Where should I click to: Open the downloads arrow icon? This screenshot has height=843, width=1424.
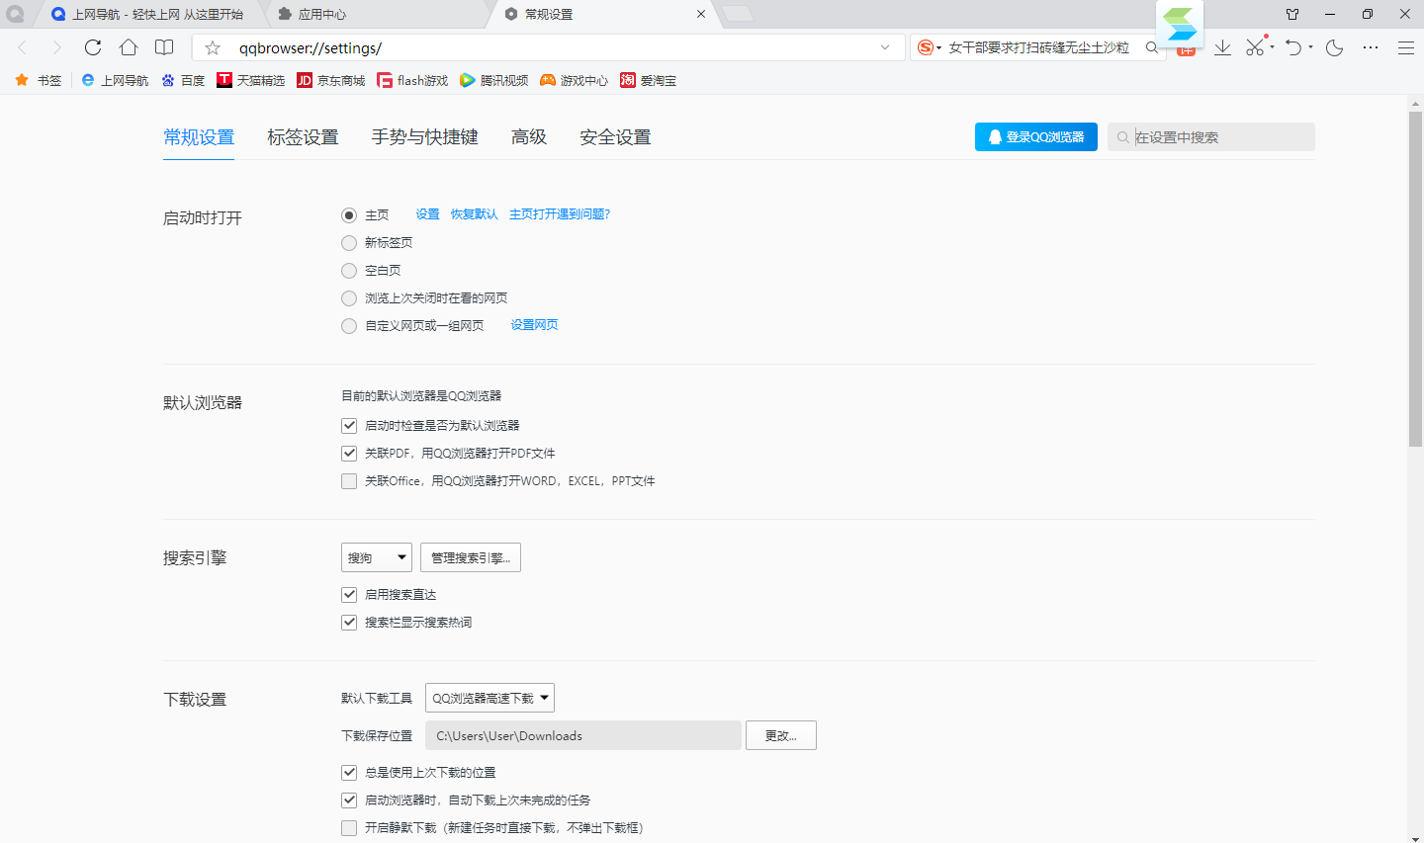pyautogui.click(x=1222, y=47)
